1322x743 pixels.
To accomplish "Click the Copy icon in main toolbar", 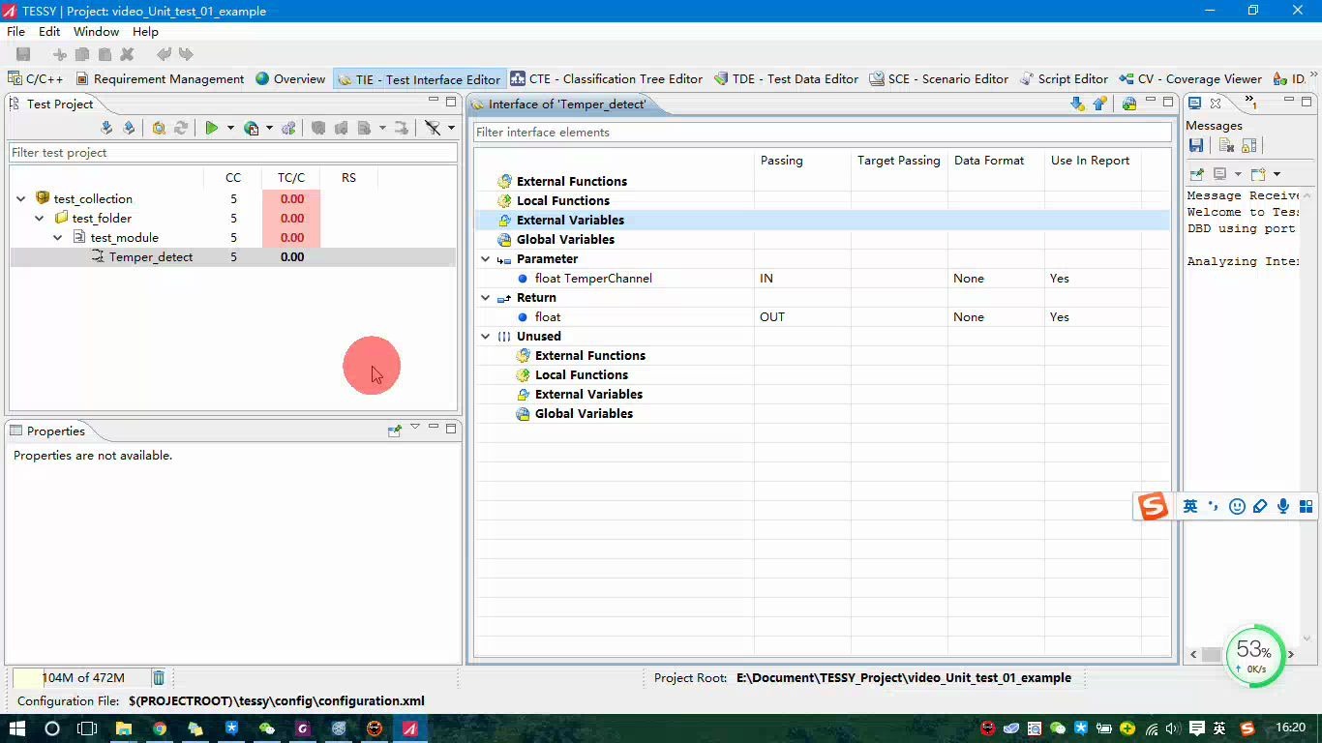I will pos(82,55).
